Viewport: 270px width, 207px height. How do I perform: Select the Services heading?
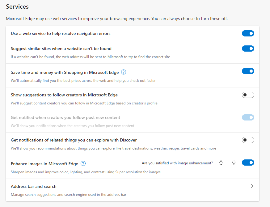click(x=17, y=6)
